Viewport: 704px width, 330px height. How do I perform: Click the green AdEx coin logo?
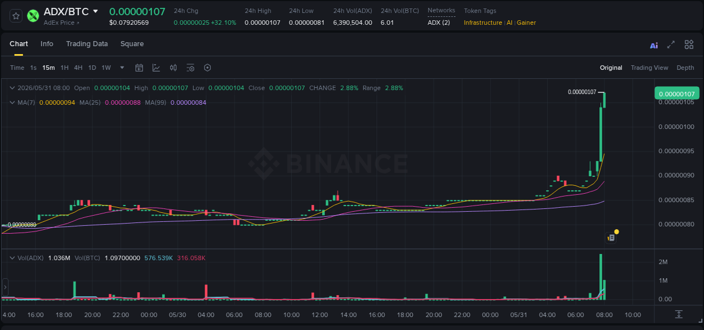coord(33,16)
